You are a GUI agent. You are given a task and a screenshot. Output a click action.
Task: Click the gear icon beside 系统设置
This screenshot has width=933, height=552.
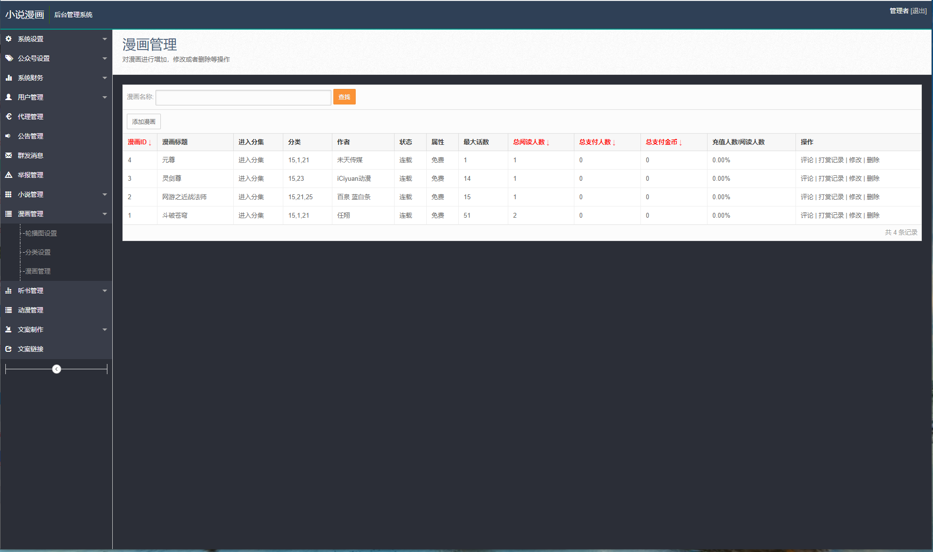coord(9,39)
